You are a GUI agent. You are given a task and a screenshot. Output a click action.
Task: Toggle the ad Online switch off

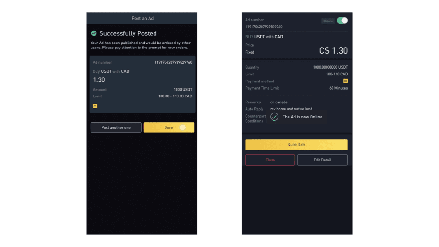pyautogui.click(x=342, y=21)
